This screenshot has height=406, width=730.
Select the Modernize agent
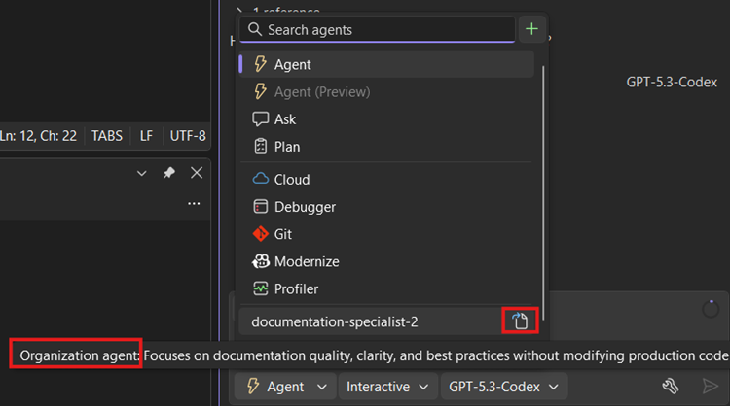click(x=386, y=261)
